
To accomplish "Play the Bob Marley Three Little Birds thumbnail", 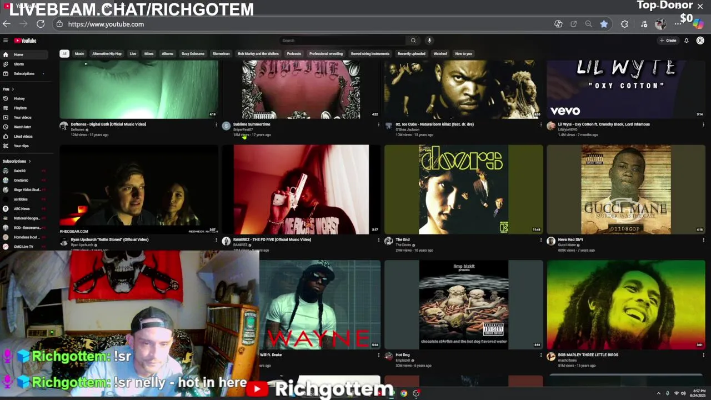I will [x=626, y=305].
